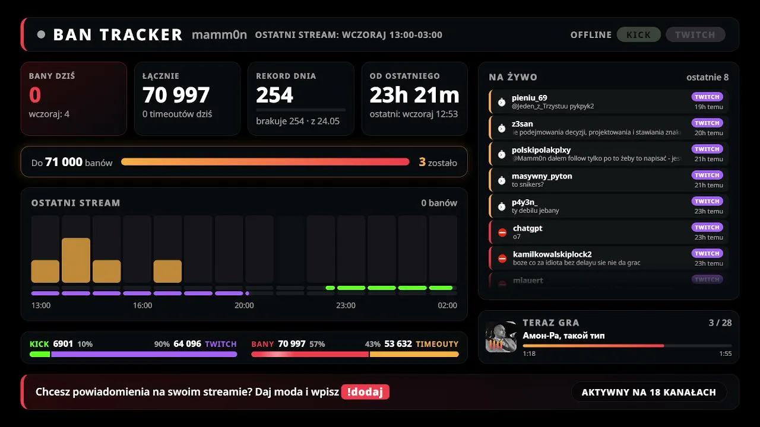Click the TWITCH badge on masywny_pyton row
This screenshot has height=427, width=760.
click(707, 175)
